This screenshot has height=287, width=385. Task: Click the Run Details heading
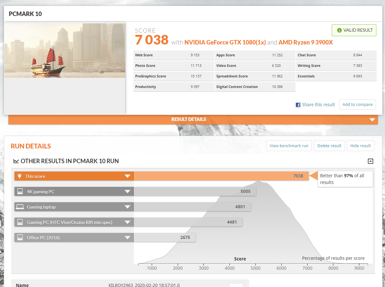click(x=31, y=146)
